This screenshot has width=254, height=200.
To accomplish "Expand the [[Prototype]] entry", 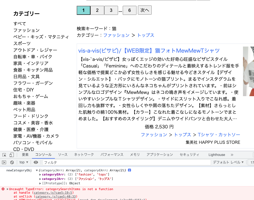I will 40,183.
